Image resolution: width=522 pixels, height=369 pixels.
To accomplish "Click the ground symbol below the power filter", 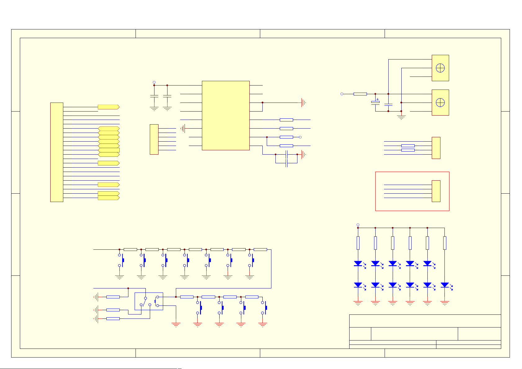I will coord(401,117).
